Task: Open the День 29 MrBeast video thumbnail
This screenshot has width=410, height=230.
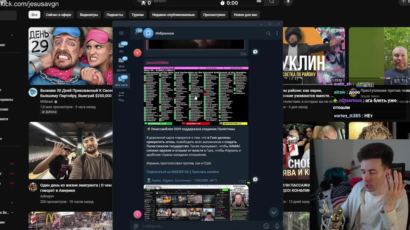Action: point(70,56)
